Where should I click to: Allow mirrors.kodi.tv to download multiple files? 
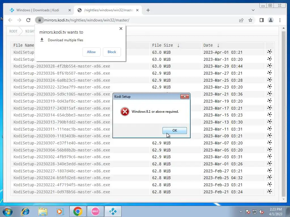(91, 52)
